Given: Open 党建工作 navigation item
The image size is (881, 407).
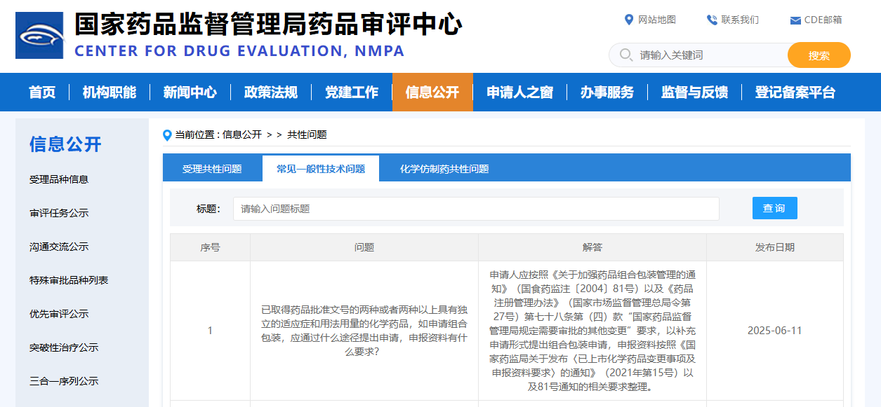Looking at the screenshot, I should click(352, 92).
